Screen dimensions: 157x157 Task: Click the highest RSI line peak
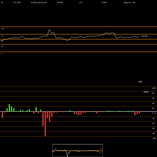pos(49,30)
